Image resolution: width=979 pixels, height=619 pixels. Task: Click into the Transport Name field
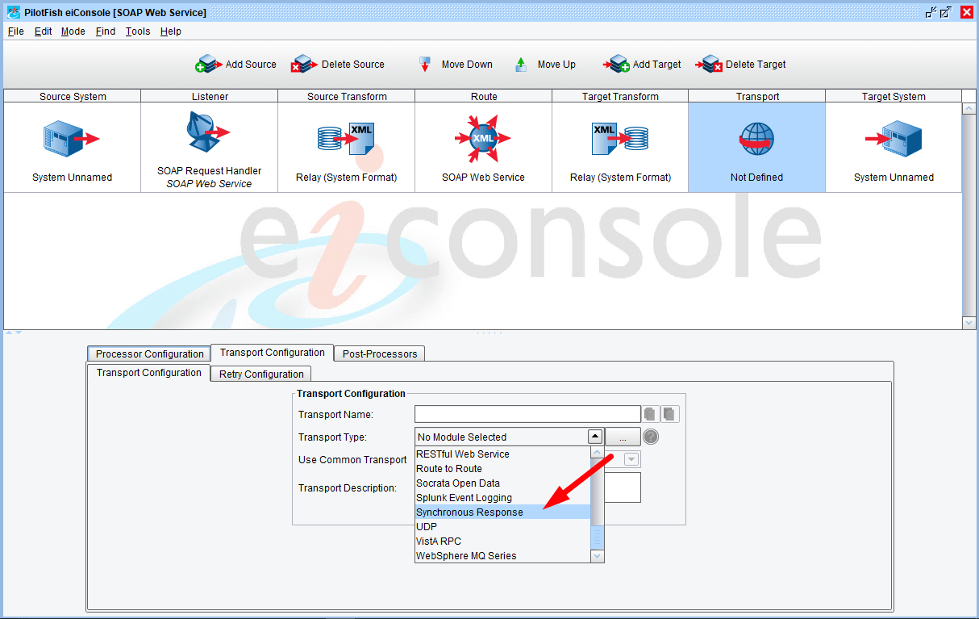pyautogui.click(x=527, y=414)
